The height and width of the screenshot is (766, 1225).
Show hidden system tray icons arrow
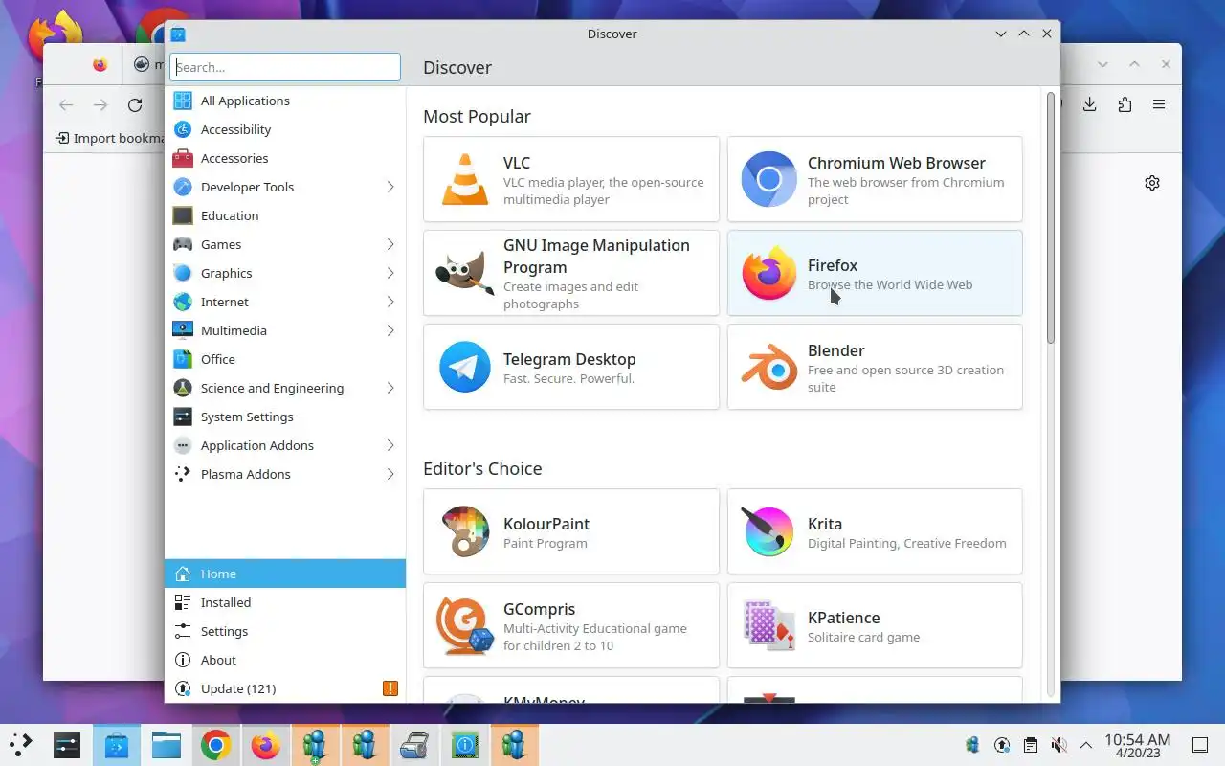[x=1086, y=745]
